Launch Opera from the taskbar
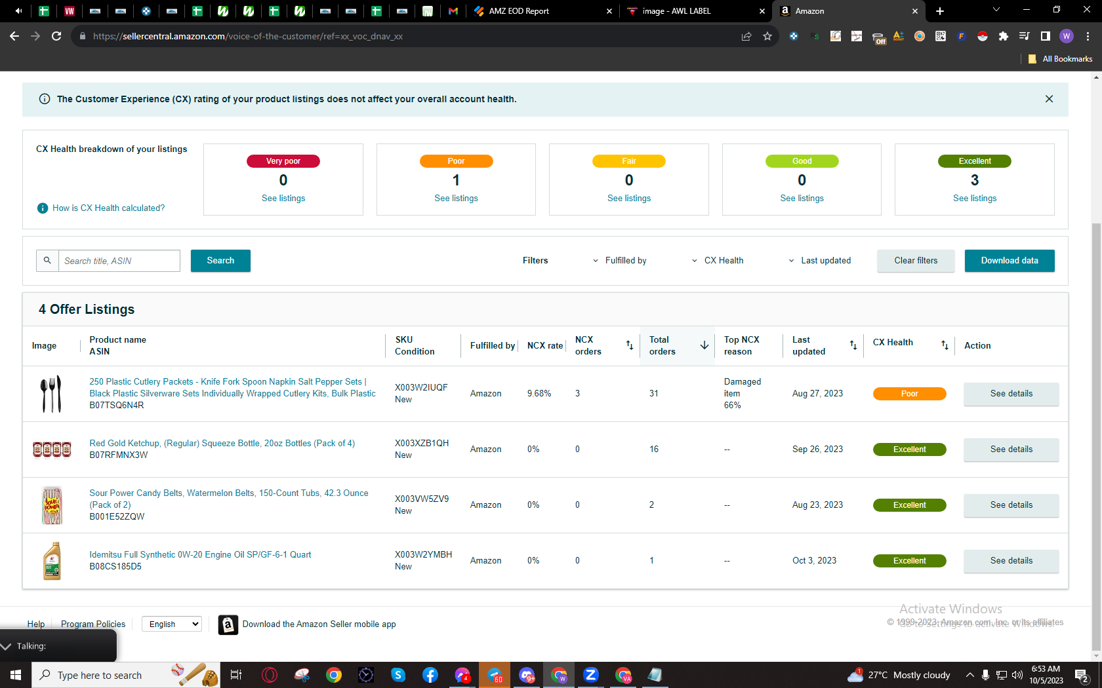 [x=269, y=675]
